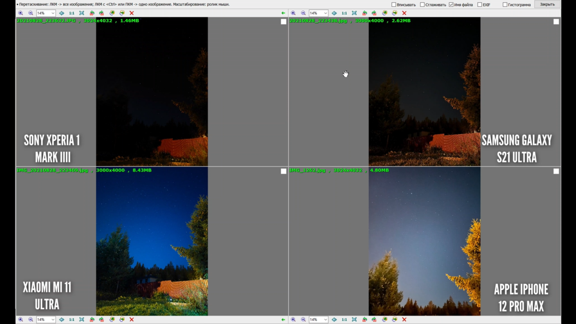
Task: Enable the Гистограмма checkbox
Action: [x=505, y=4]
